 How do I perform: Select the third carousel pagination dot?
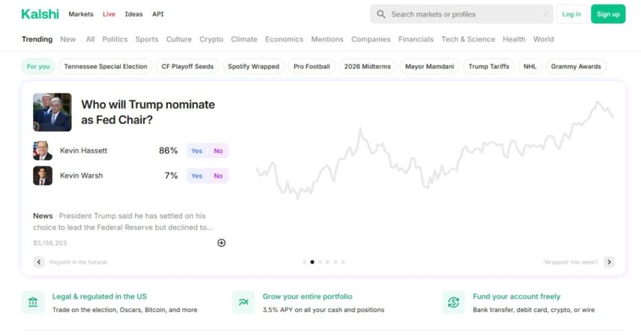coord(320,262)
